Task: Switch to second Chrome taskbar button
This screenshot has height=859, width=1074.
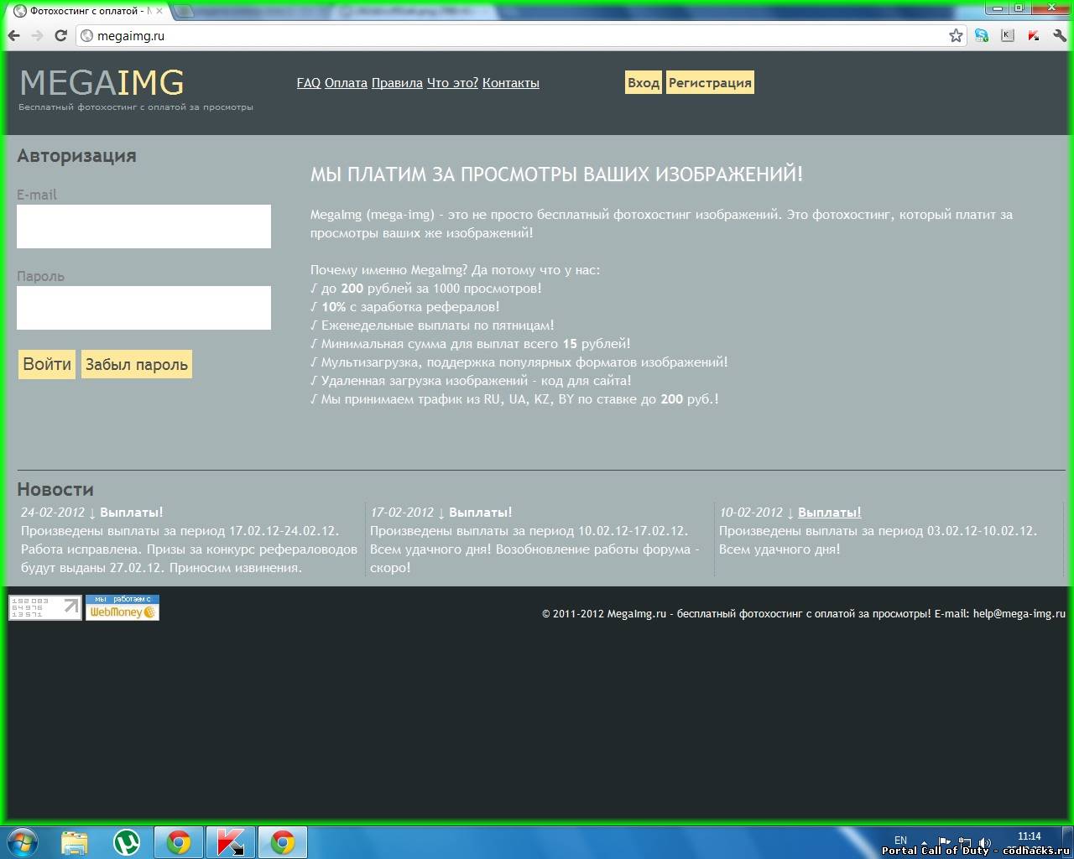Action: click(283, 842)
